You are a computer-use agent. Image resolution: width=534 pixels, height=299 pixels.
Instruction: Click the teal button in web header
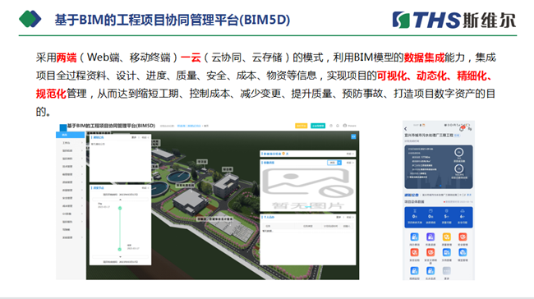click(318, 126)
